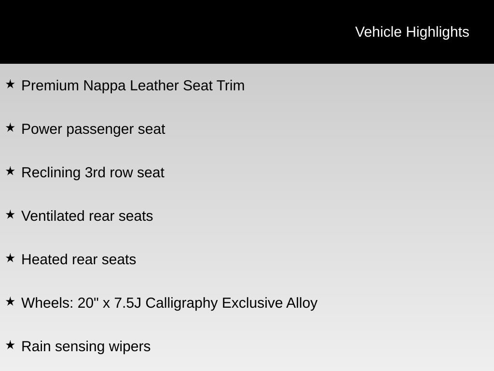
Task: Click the words Exclusive Alloy
Action: (270, 303)
